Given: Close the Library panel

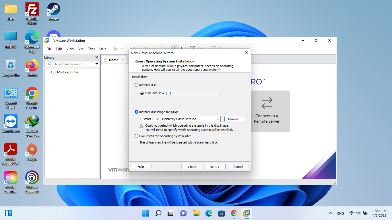Looking at the screenshot, I should (x=96, y=58).
